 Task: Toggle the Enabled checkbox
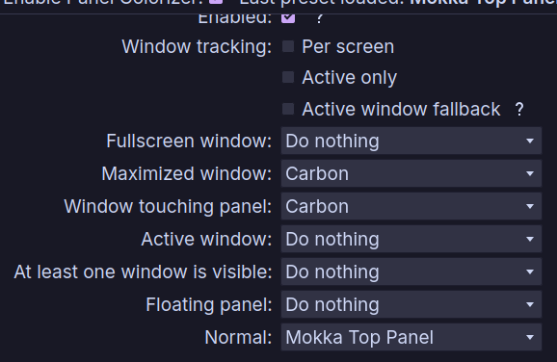[288, 17]
